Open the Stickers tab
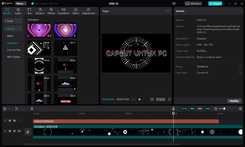 tap(40, 11)
